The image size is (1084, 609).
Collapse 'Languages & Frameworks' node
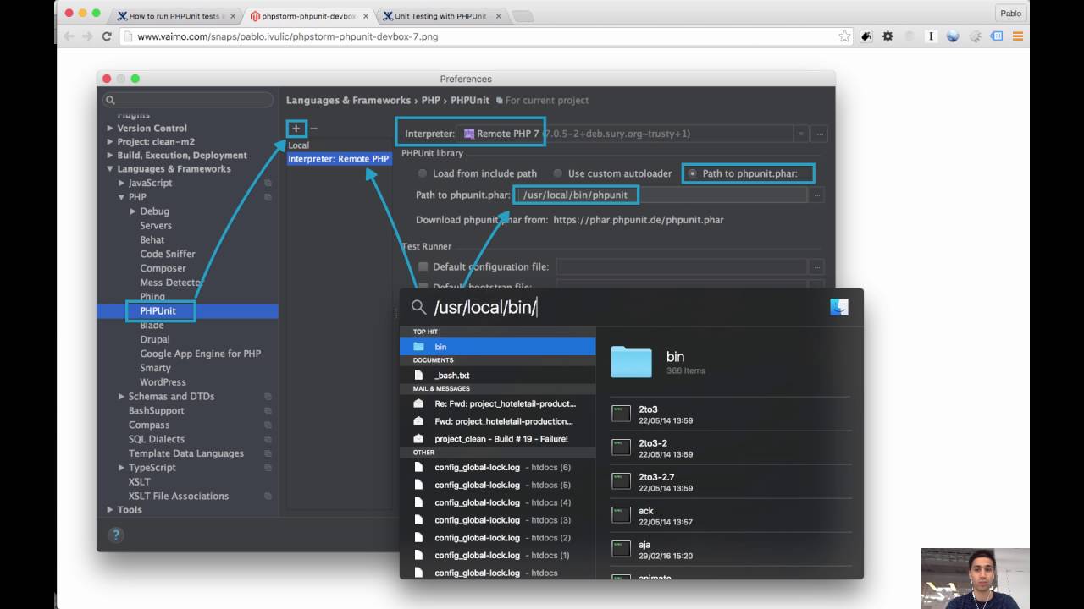tap(110, 169)
